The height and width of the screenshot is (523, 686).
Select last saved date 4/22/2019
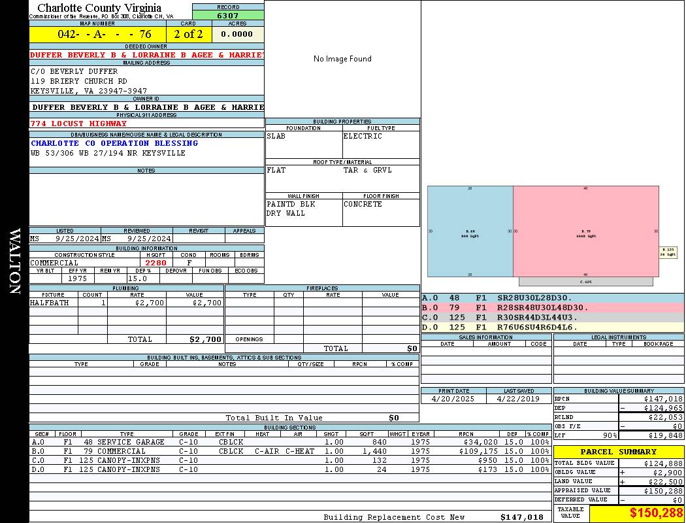[519, 399]
